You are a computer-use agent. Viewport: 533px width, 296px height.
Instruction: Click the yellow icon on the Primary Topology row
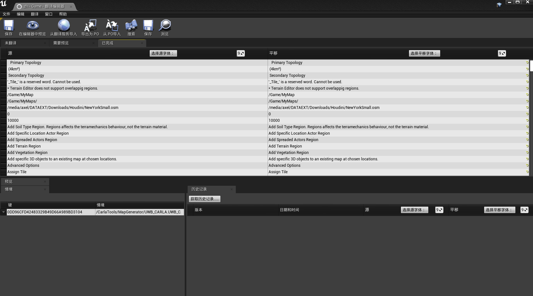[x=527, y=63]
